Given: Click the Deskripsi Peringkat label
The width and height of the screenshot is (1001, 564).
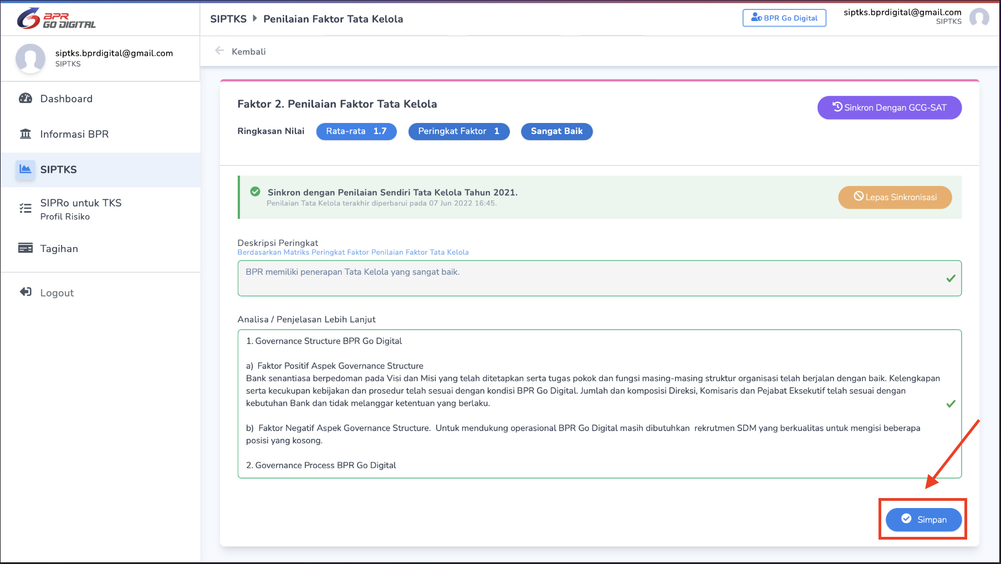Looking at the screenshot, I should pyautogui.click(x=278, y=243).
